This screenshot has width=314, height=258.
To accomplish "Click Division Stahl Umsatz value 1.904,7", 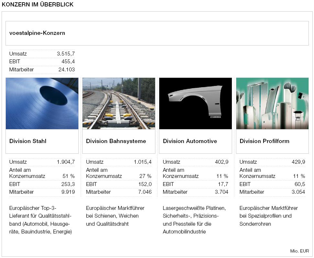I will [66, 162].
